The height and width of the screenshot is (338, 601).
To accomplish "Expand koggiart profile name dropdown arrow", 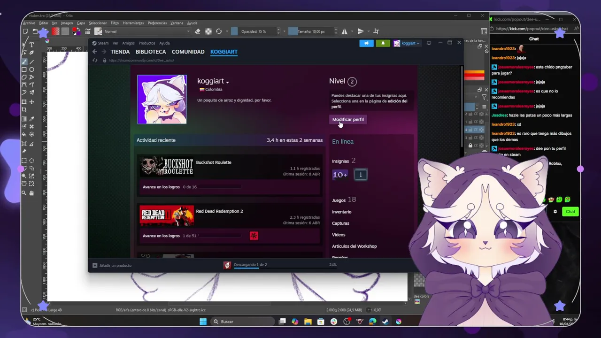I will [x=227, y=82].
